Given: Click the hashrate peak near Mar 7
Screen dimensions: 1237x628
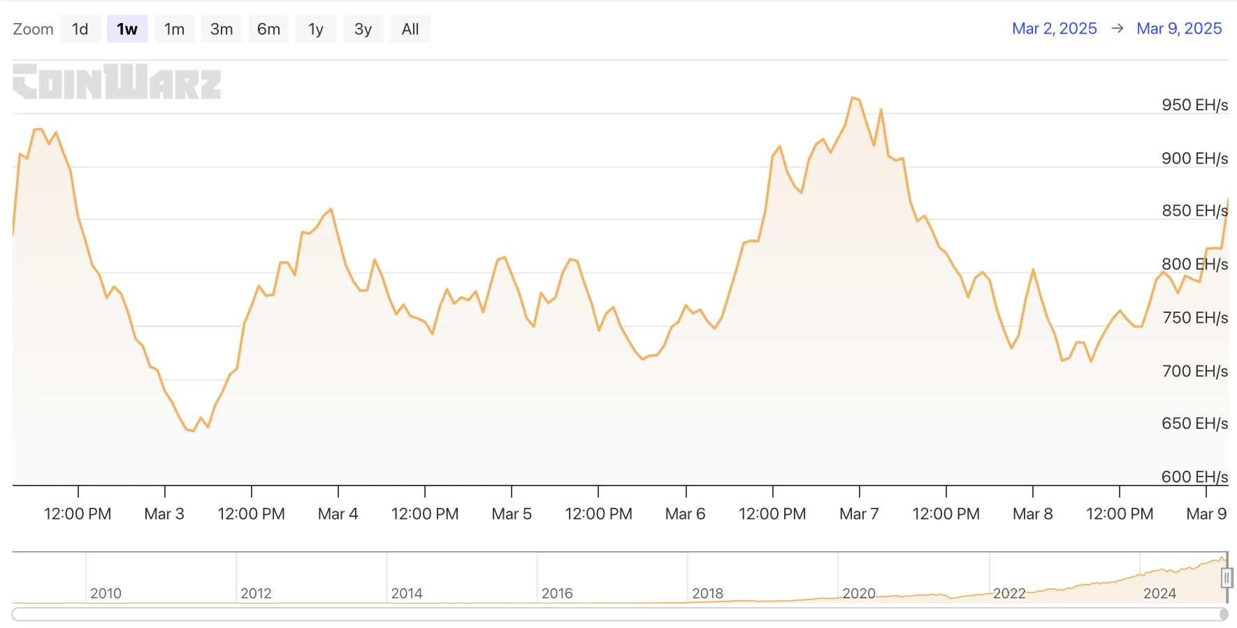Looking at the screenshot, I should tap(853, 98).
